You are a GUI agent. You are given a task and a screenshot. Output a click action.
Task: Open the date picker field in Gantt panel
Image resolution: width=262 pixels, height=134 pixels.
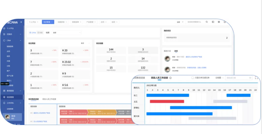(239, 78)
